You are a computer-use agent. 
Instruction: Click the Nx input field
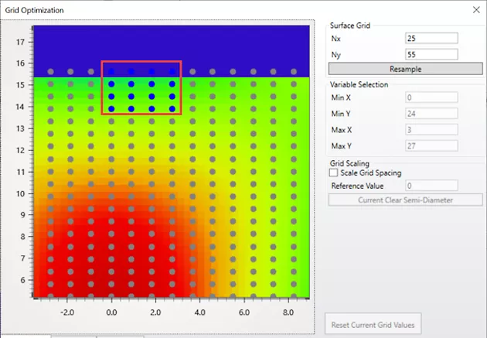pos(431,38)
